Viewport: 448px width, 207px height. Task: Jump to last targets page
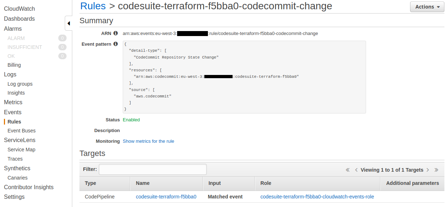(437, 170)
